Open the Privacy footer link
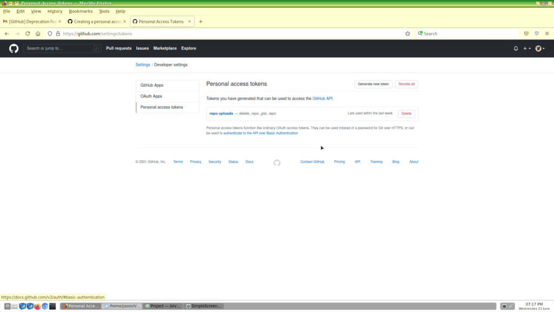This screenshot has height=312, width=554. pos(196,161)
